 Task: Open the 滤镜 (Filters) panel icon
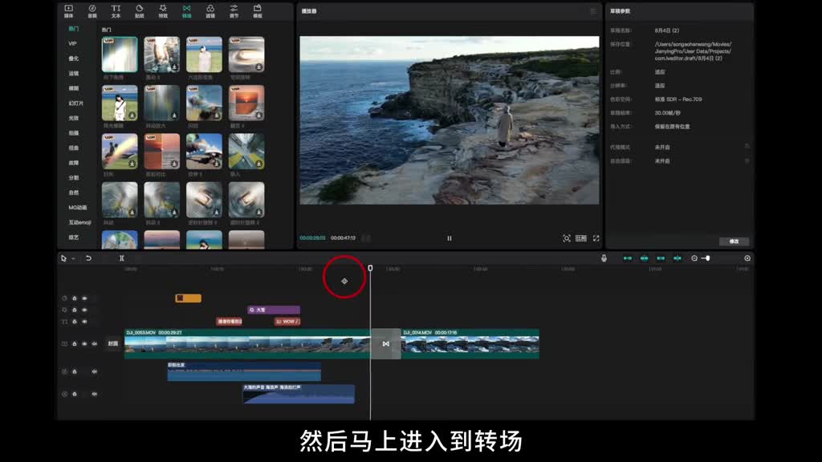(x=210, y=10)
